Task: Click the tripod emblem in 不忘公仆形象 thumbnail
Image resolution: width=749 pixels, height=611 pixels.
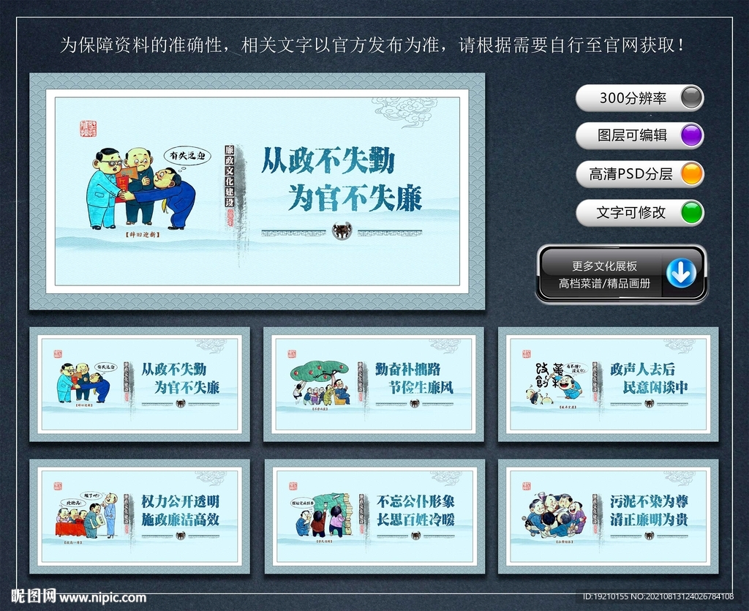Action: tap(415, 536)
